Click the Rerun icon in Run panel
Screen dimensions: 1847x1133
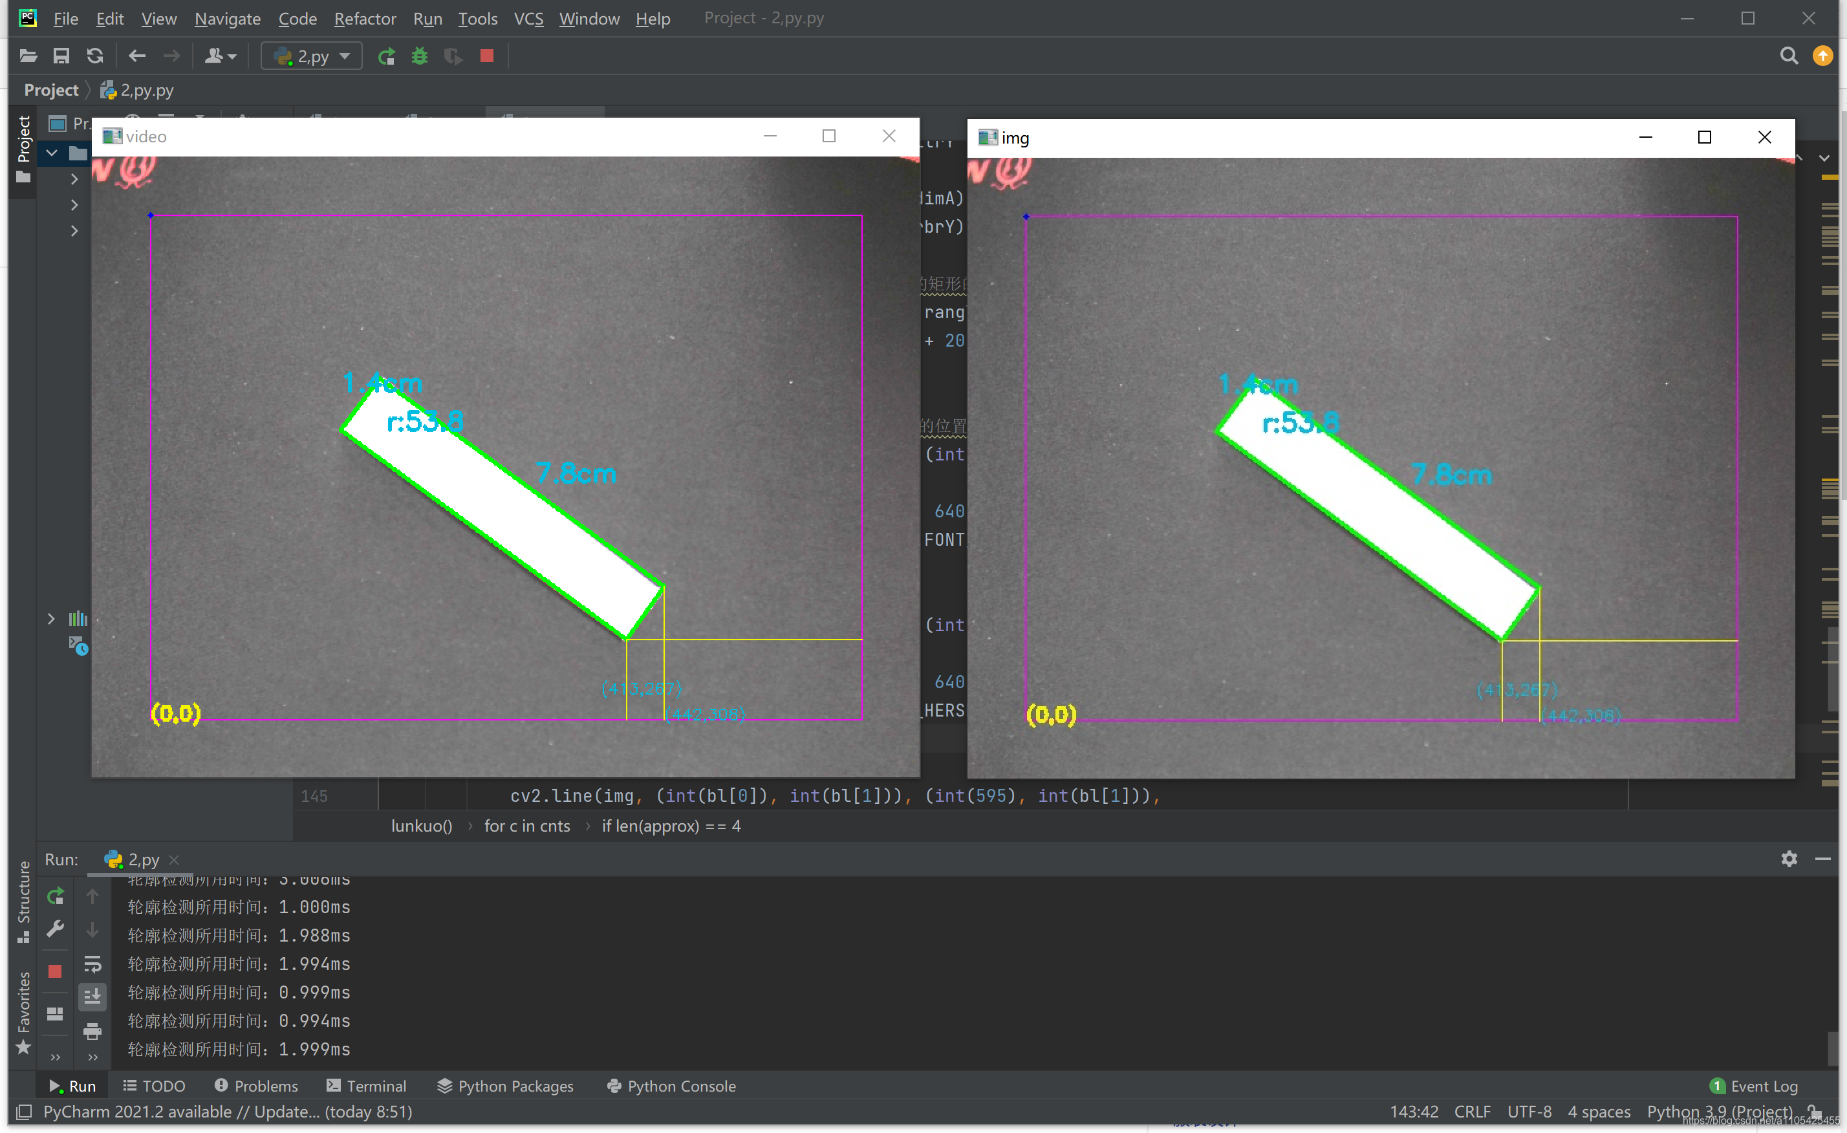click(56, 896)
